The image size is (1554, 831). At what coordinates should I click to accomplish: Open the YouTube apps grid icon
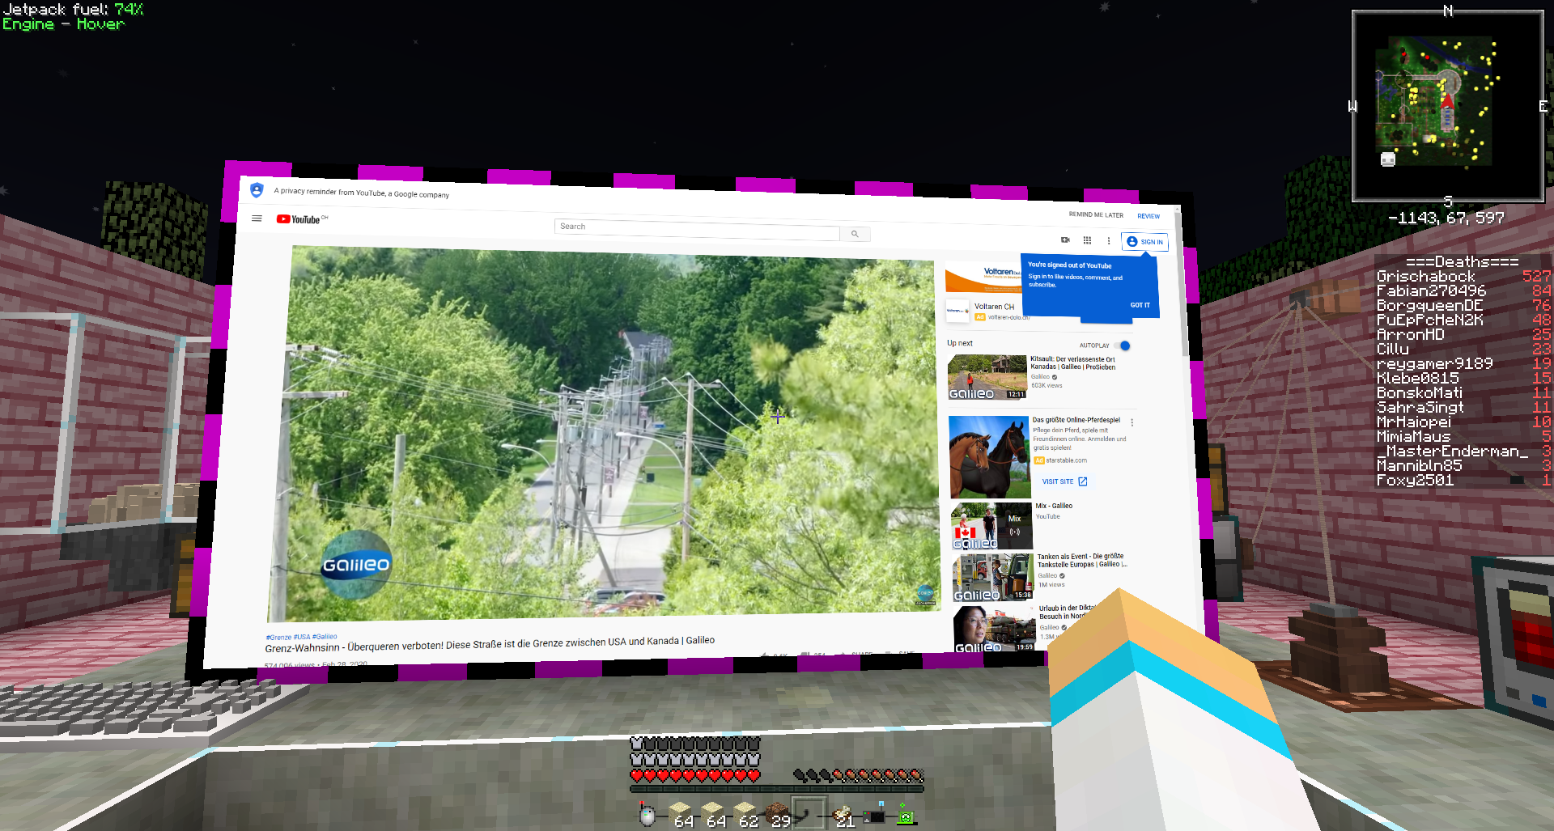pyautogui.click(x=1087, y=240)
